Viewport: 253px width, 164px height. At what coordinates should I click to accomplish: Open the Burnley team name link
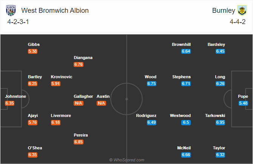(x=224, y=11)
